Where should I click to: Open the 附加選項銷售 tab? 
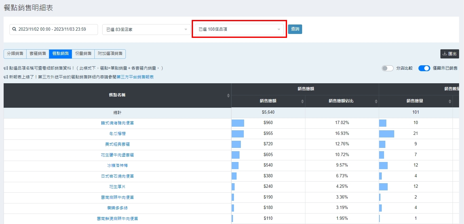click(110, 54)
